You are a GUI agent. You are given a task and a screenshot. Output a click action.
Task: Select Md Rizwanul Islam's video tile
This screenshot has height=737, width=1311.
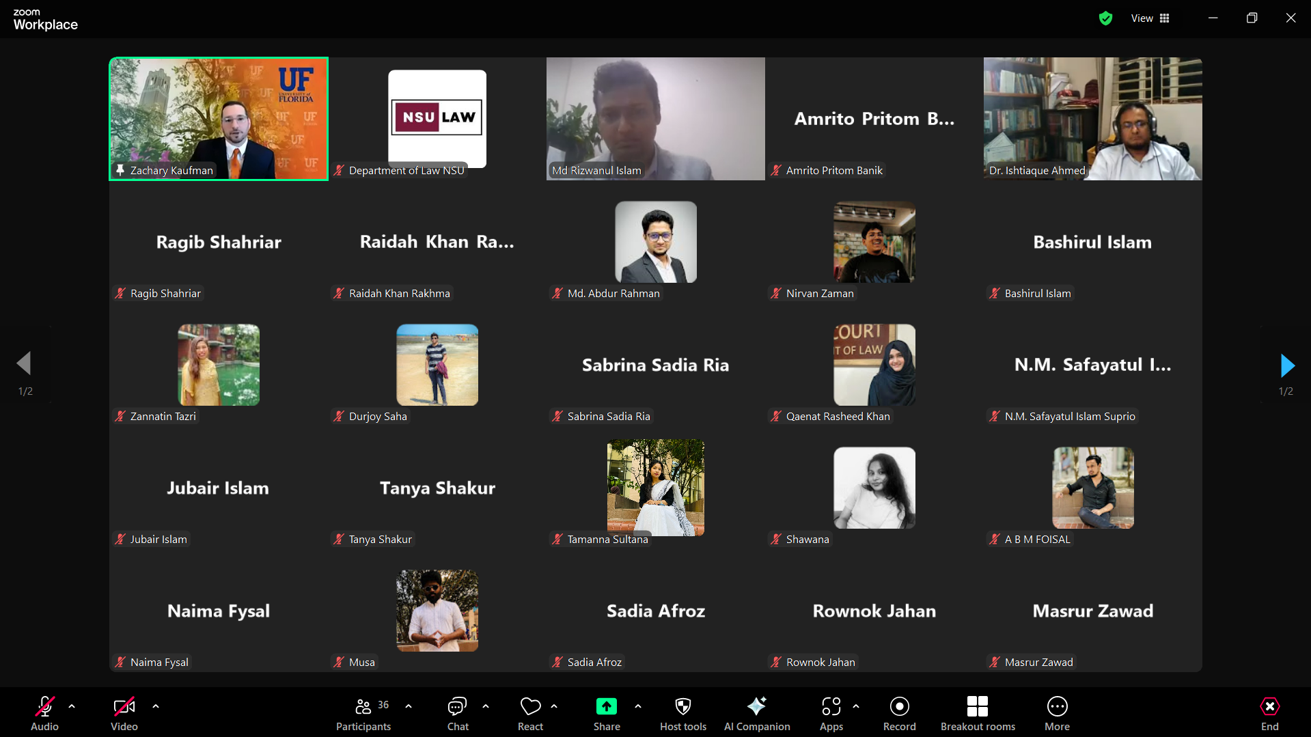click(656, 119)
